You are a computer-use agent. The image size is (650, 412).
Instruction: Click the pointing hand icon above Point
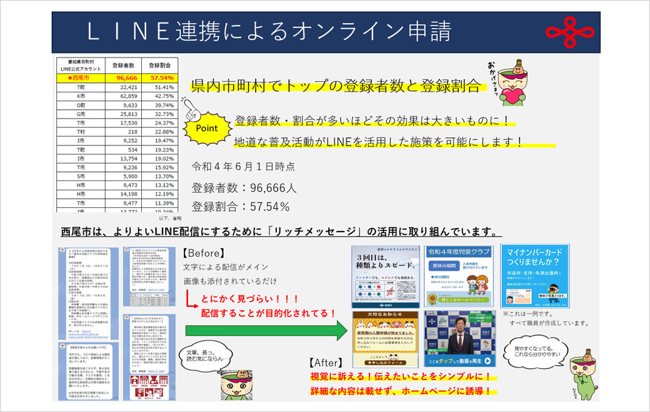click(x=191, y=109)
